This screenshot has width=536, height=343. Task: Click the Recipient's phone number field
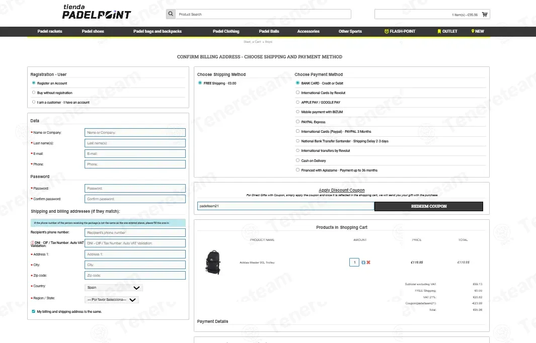pos(135,233)
